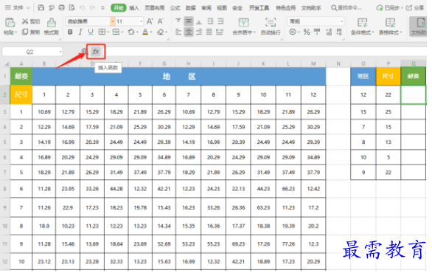Click the font color A icon
The image size is (432, 273).
(x=145, y=32)
